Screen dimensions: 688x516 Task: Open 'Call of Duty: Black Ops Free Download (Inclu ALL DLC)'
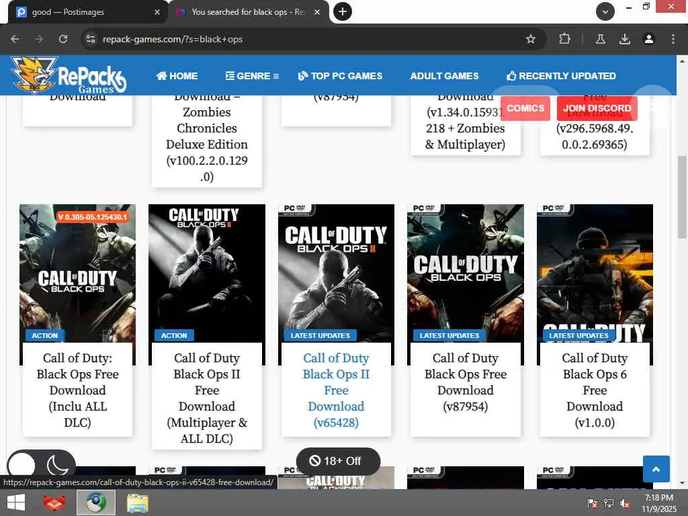pos(78,390)
